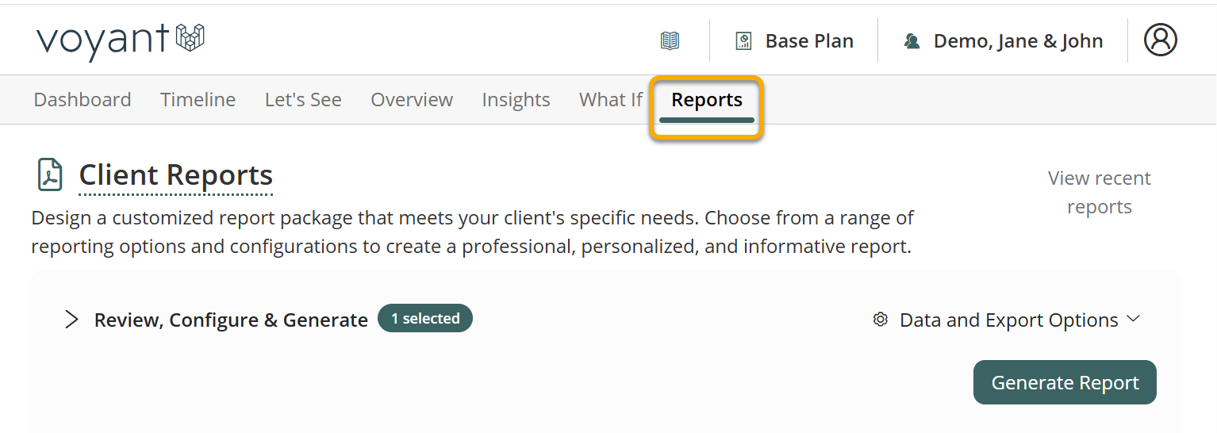The image size is (1217, 433).
Task: Open the Timeline tab
Action: point(198,100)
